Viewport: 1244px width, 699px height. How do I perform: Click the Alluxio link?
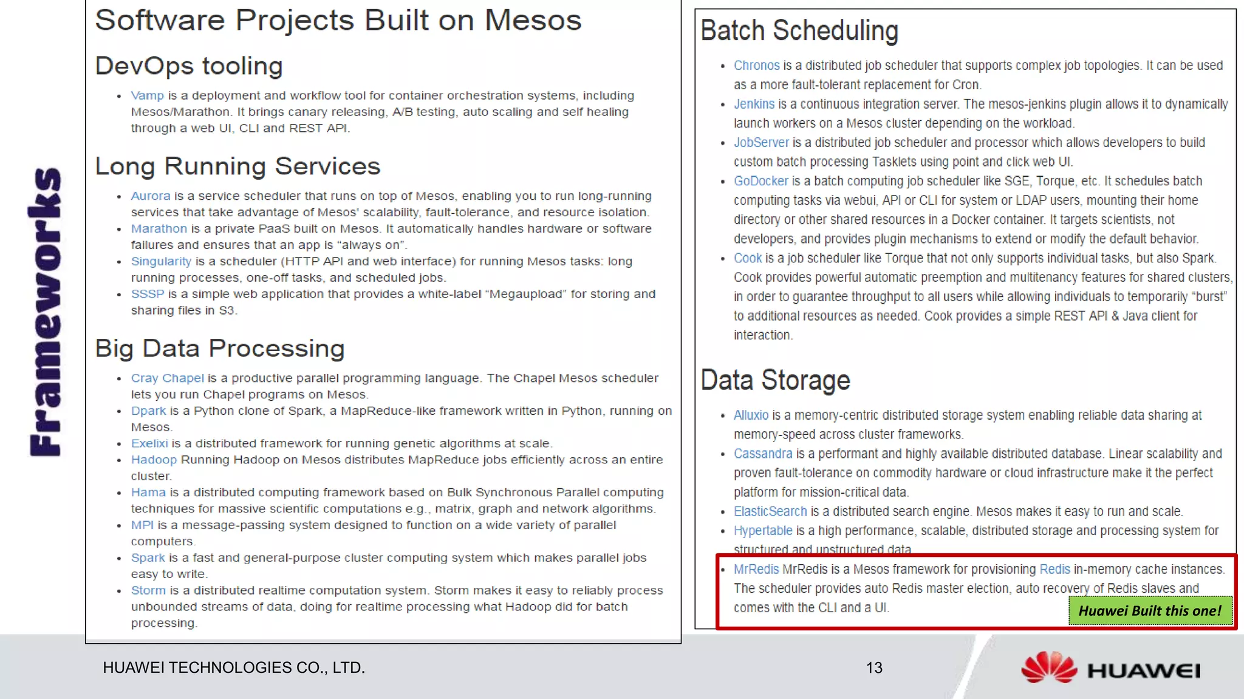tap(751, 415)
